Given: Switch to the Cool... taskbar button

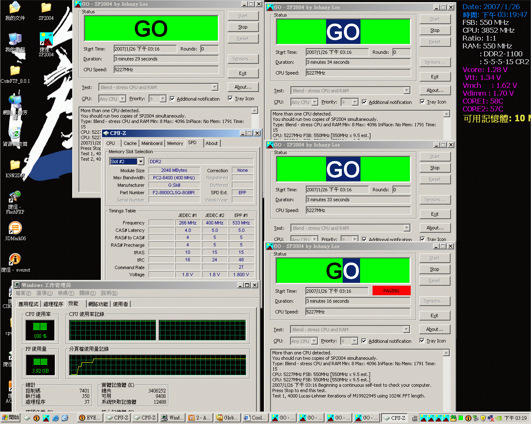Looking at the screenshot, I should tap(255, 418).
